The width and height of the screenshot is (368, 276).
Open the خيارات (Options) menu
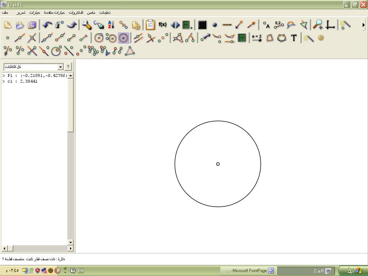pyautogui.click(x=34, y=13)
